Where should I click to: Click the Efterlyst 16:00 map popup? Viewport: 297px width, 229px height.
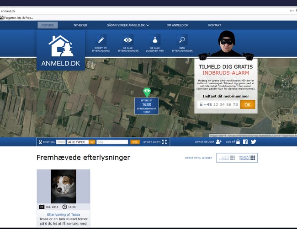(147, 106)
